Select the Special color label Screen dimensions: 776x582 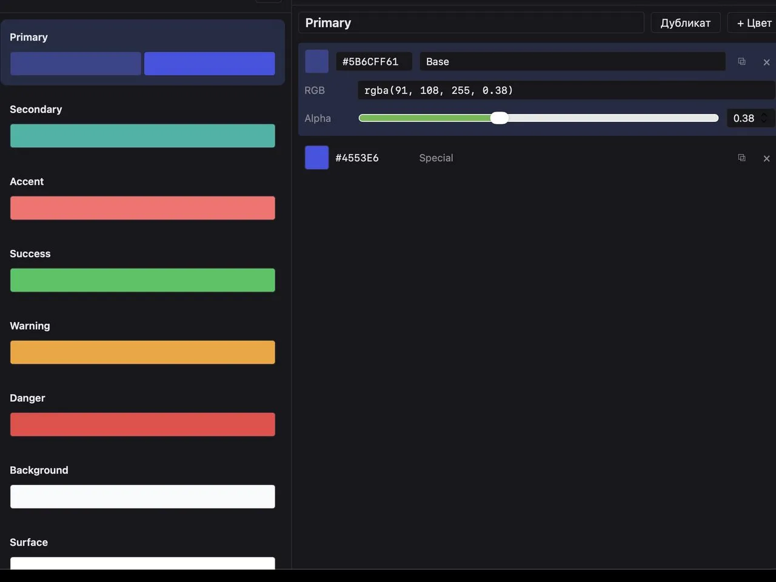coord(436,158)
